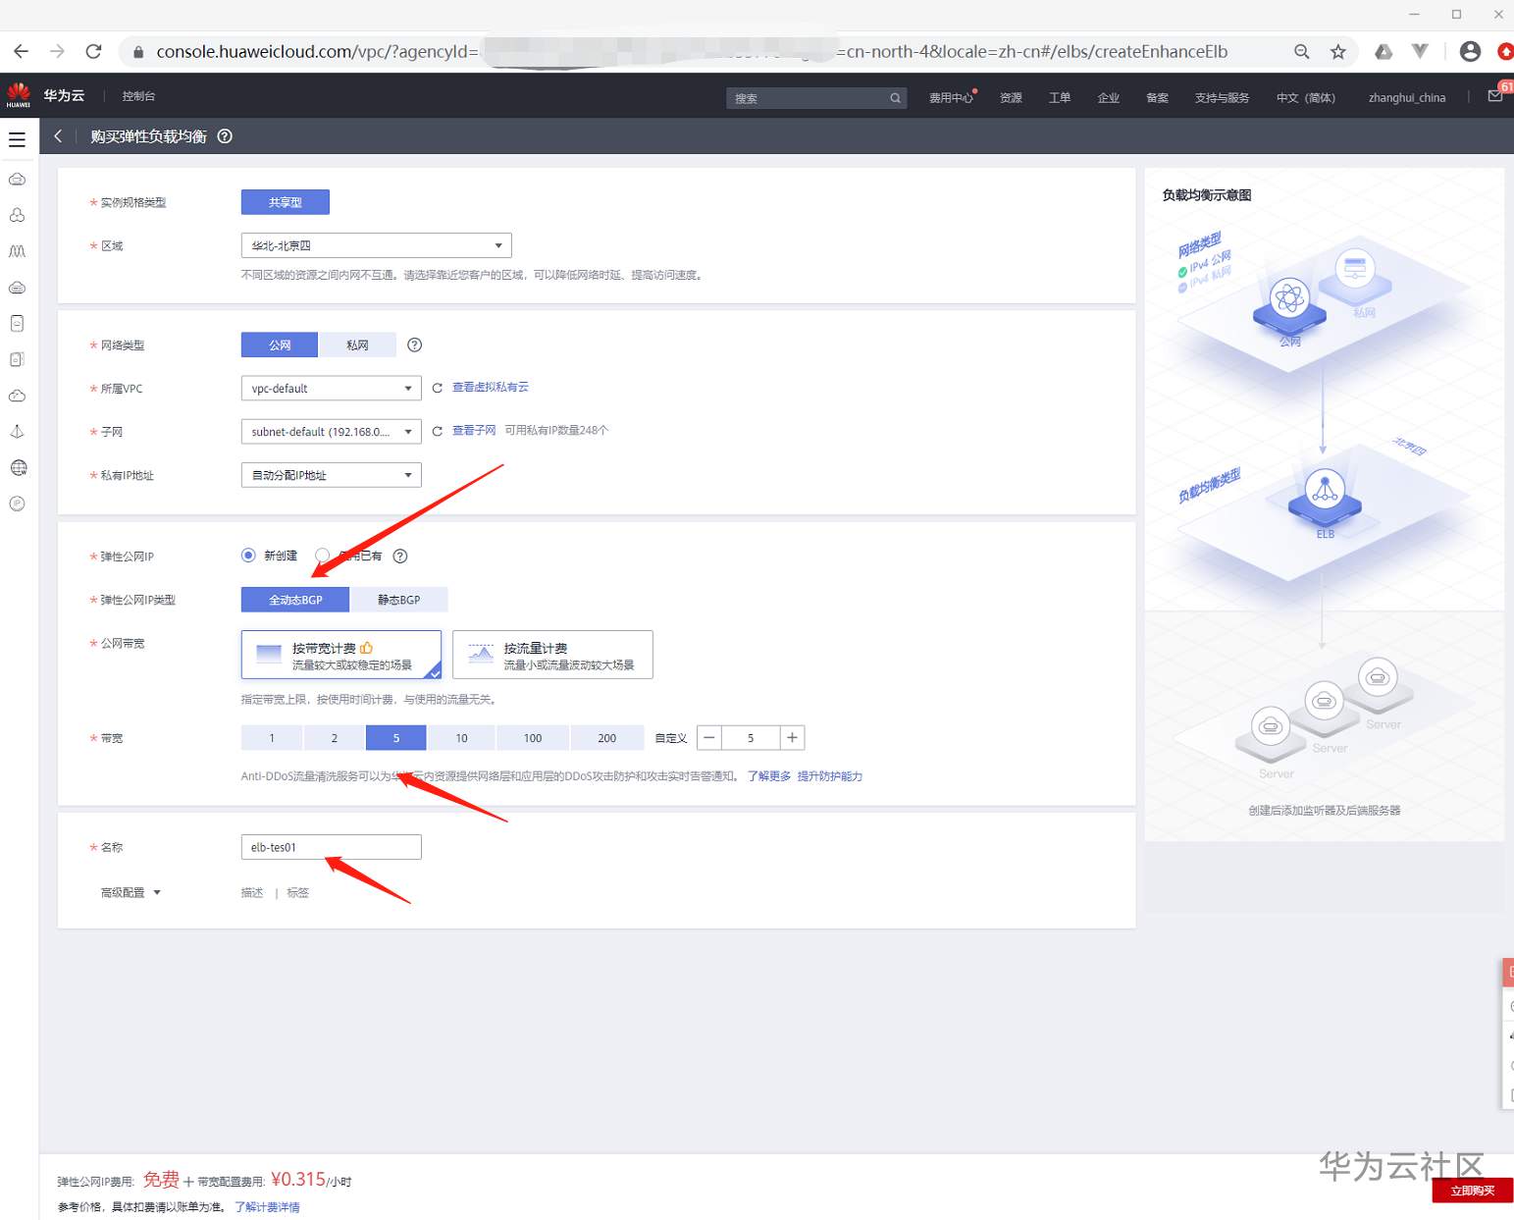Click the 名称 input field

pyautogui.click(x=332, y=847)
